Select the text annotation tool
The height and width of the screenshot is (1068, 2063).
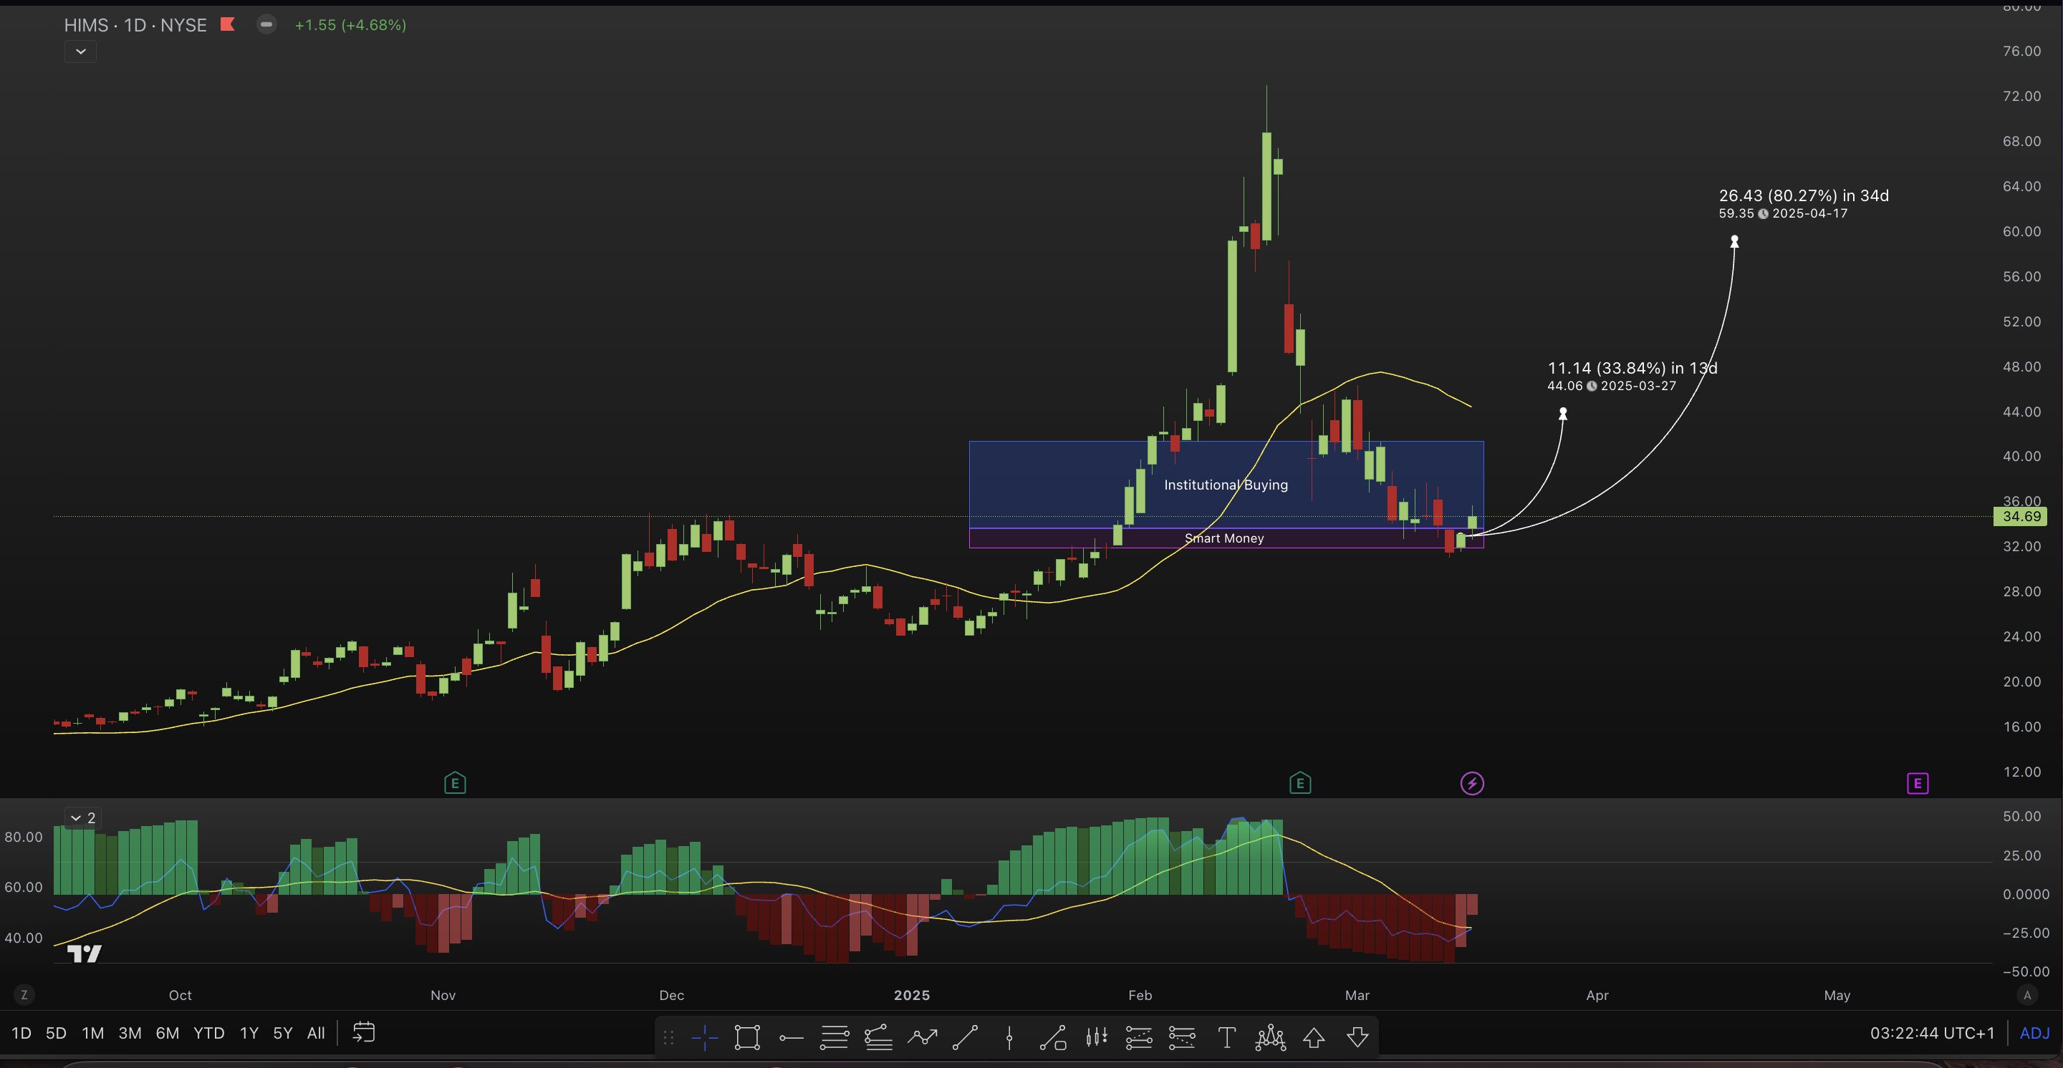click(x=1226, y=1038)
